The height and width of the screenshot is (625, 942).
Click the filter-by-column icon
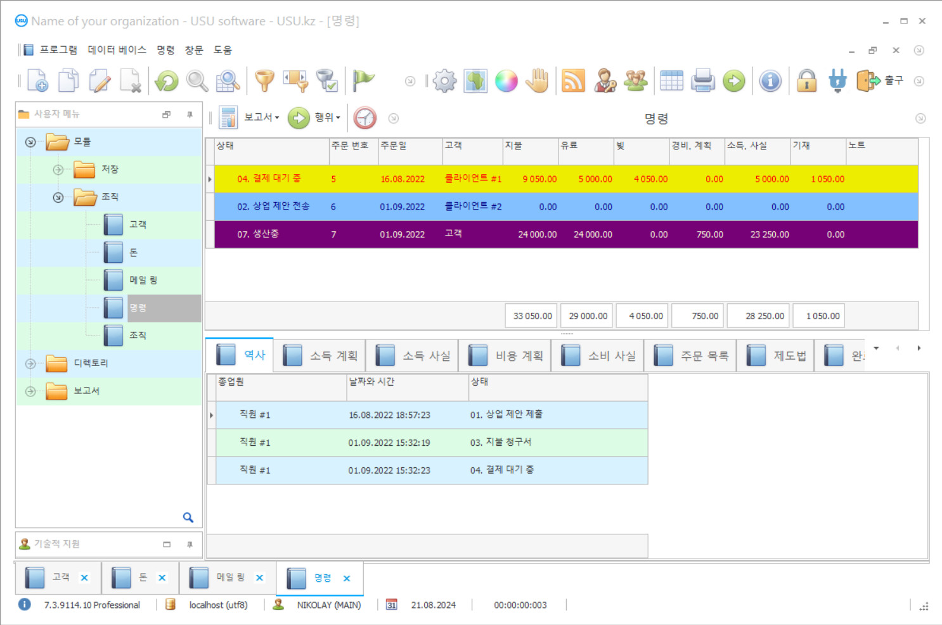click(295, 81)
